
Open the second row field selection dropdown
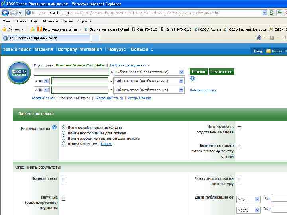coord(149,81)
